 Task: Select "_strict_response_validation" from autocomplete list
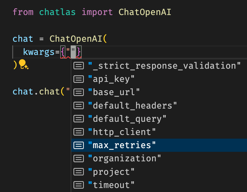[159, 66]
